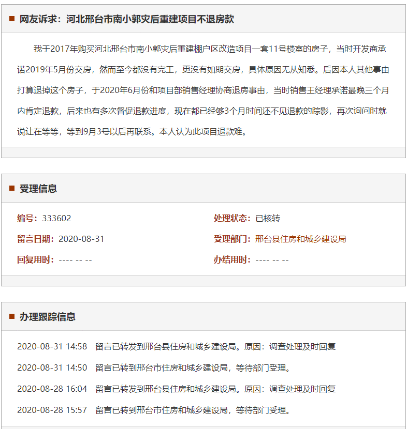Image resolution: width=407 pixels, height=429 pixels.
Task: Select the 受理信息 section heading
Action: point(38,189)
